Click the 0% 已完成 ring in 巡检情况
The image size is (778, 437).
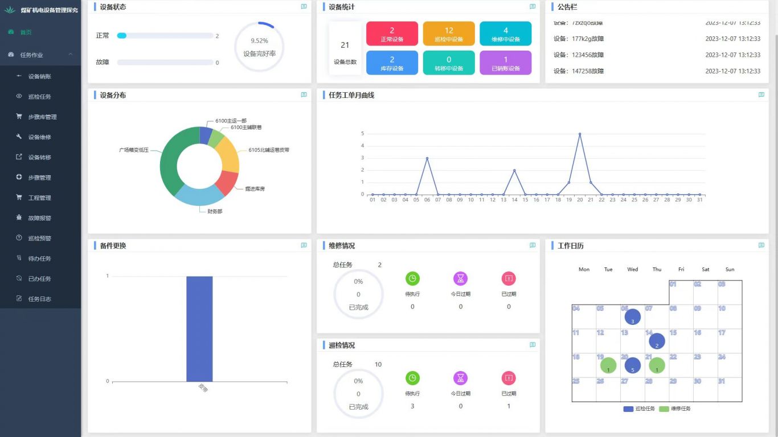[x=358, y=394]
